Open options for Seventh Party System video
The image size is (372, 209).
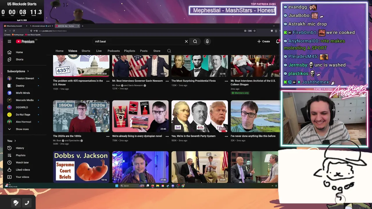pos(226,136)
